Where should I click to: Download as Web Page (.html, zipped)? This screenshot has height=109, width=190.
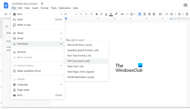tap(87, 72)
